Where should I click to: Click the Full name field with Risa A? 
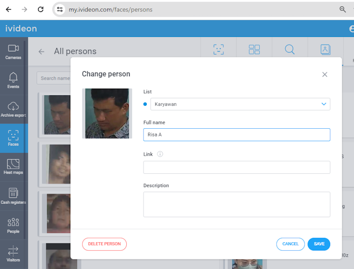pos(237,134)
